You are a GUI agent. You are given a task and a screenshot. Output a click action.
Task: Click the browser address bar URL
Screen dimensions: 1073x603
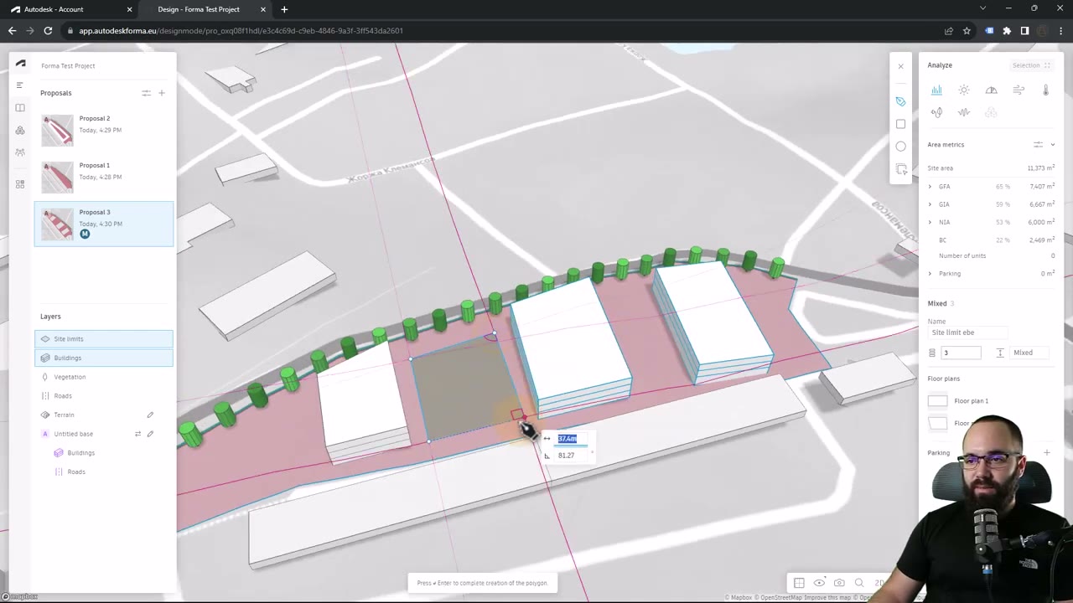pyautogui.click(x=241, y=31)
